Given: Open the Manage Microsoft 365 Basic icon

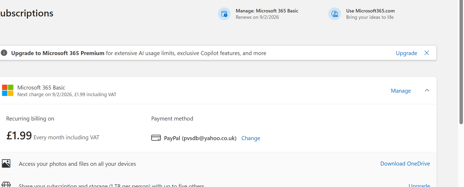Looking at the screenshot, I should coord(224,14).
